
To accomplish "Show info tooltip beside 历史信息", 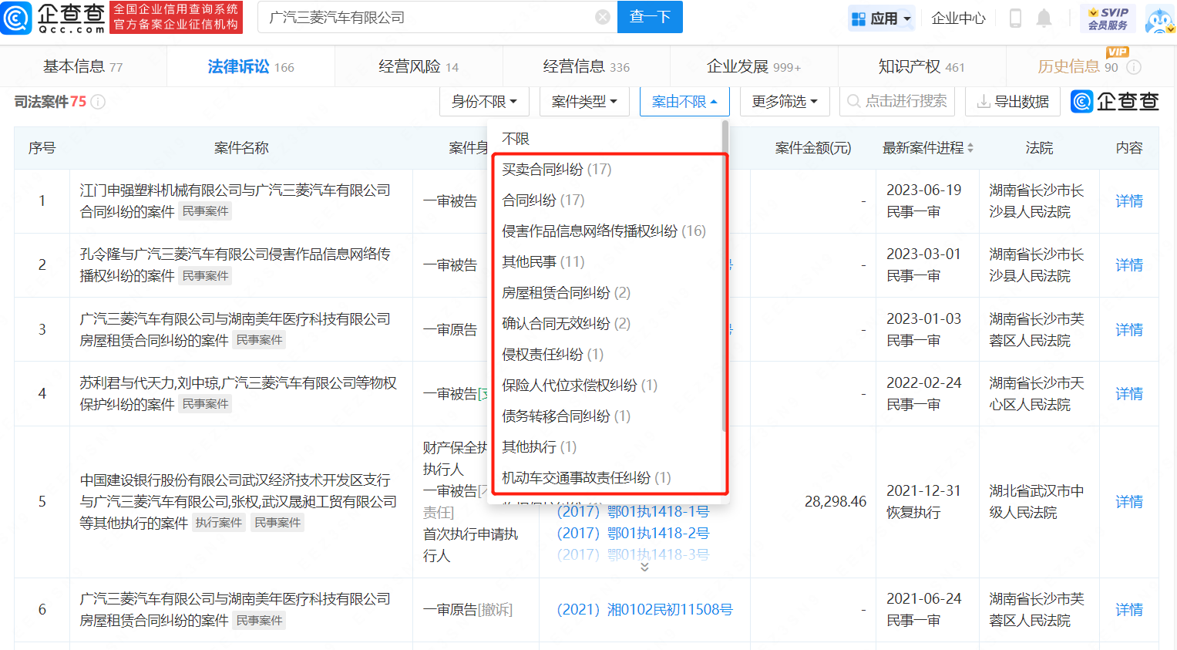I will tap(1134, 67).
